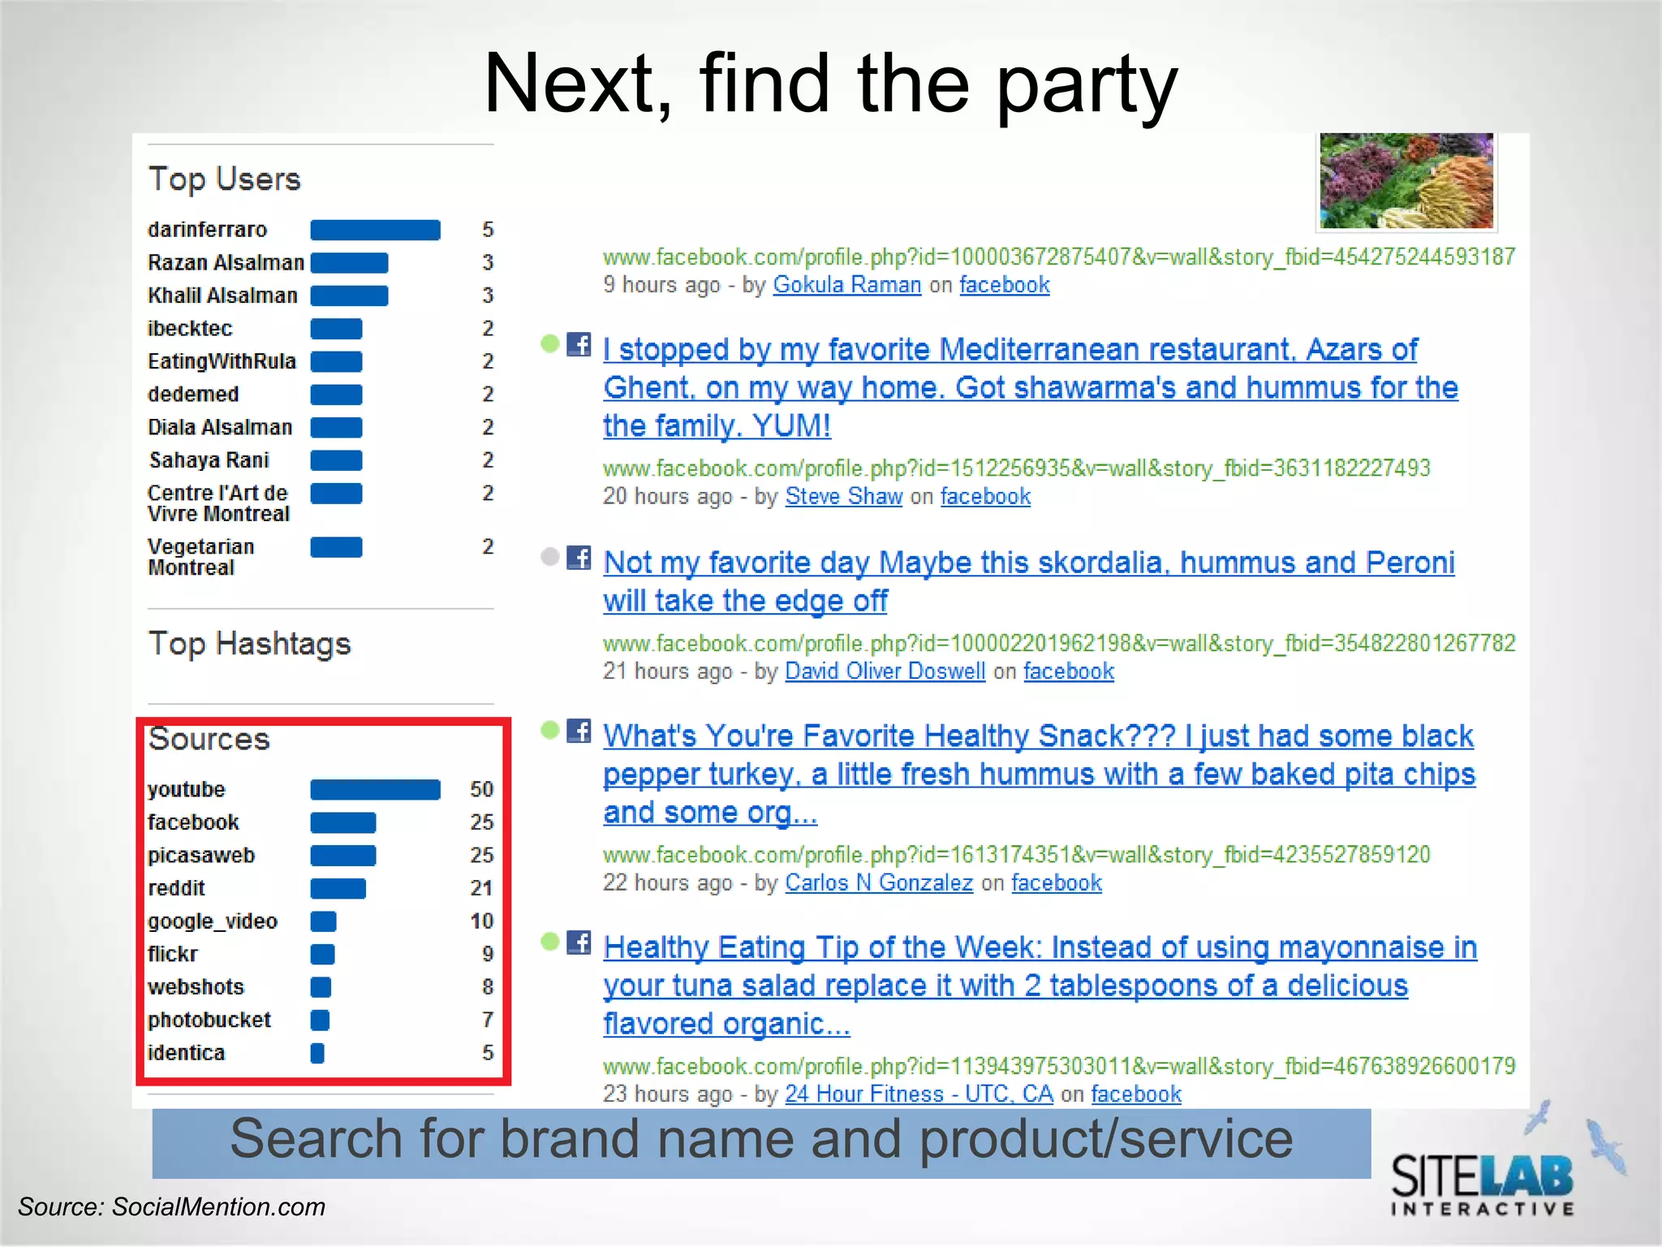Select darinferraro in Top Users
This screenshot has width=1662, height=1247.
(x=207, y=230)
